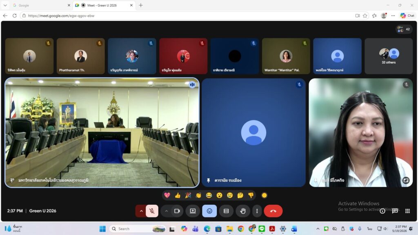Send the thumbs up reaction
This screenshot has width=418, height=235.
coord(178,195)
